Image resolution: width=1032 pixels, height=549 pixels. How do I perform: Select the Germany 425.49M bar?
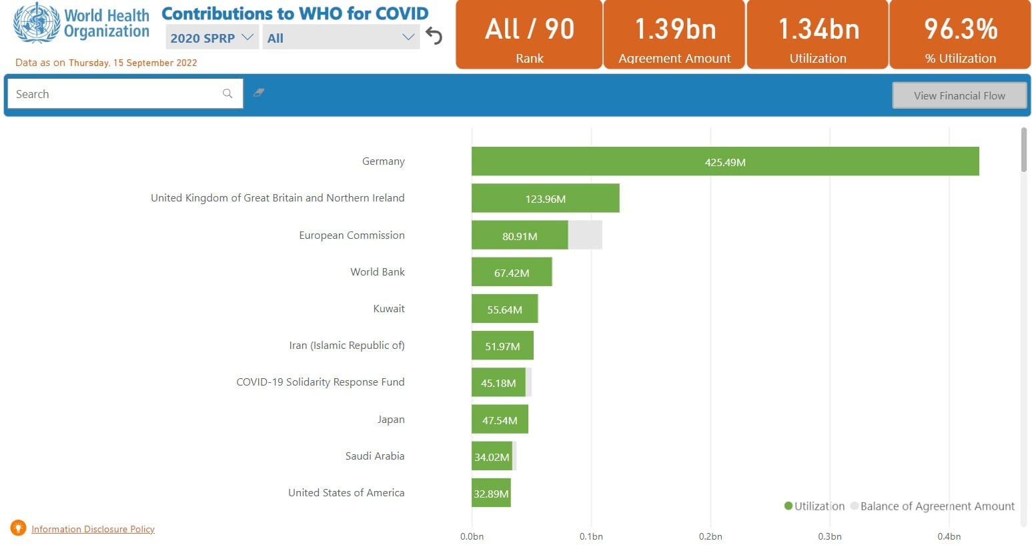point(725,161)
